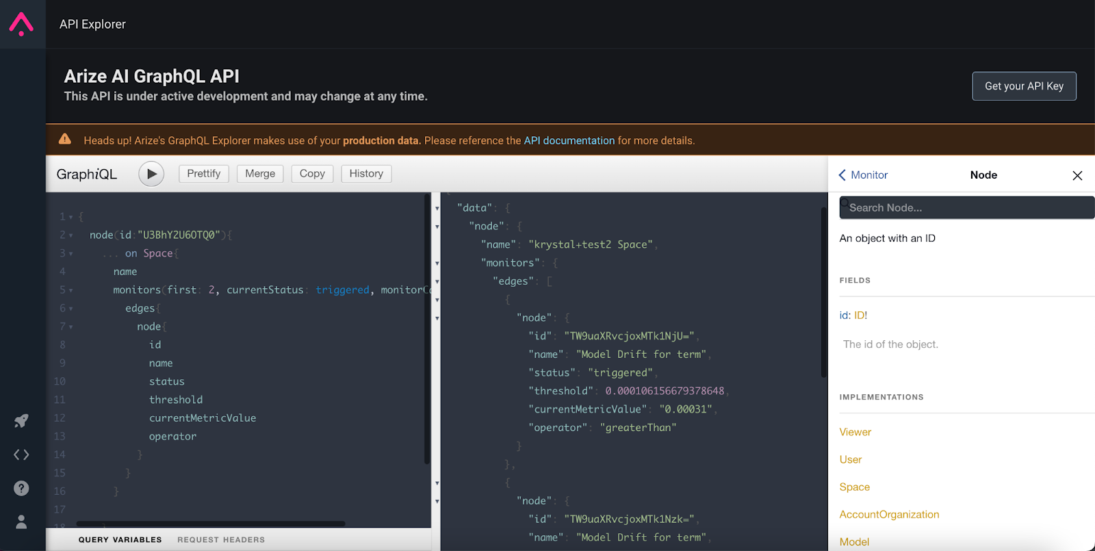1095x551 pixels.
Task: Focus the Search Node input field
Action: 966,208
